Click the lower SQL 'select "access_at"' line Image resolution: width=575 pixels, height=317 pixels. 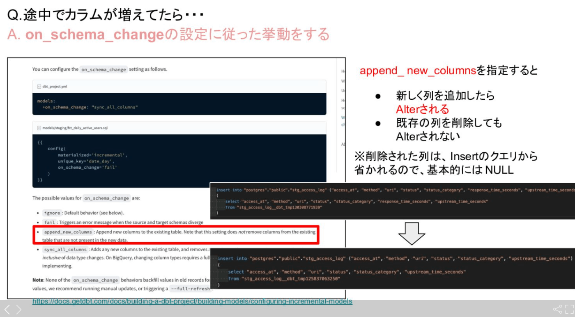tap(347, 272)
